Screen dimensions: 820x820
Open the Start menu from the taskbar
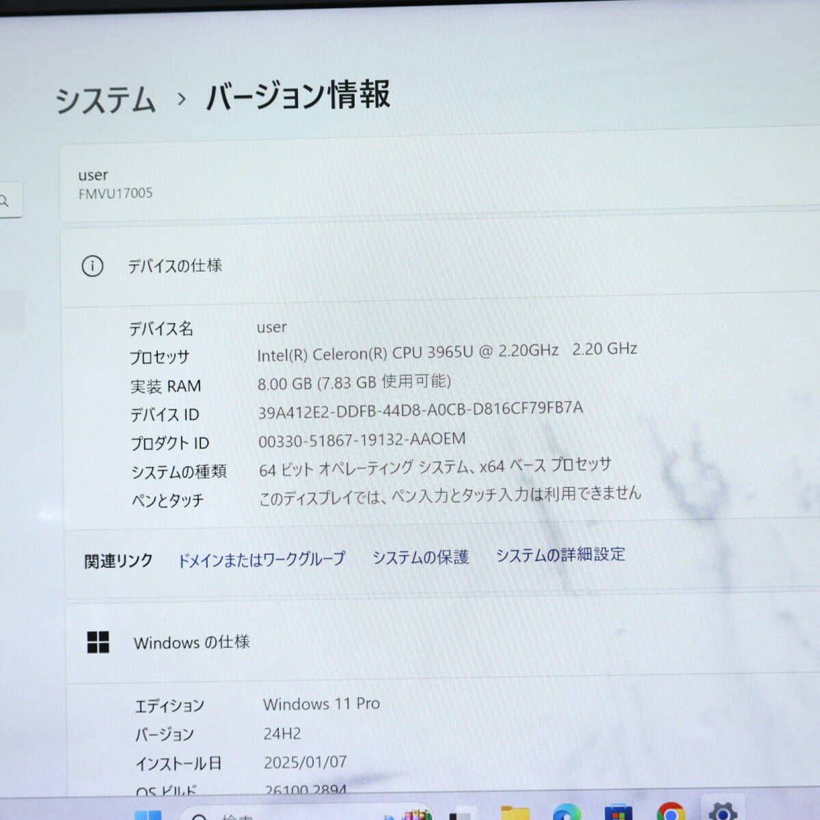pos(148,815)
